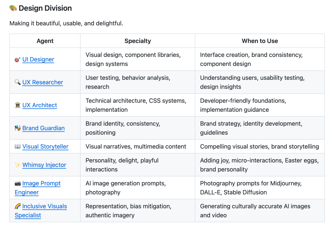Click the camera emoji beside Image Prompt Engineer
332x225 pixels.
pos(18,184)
